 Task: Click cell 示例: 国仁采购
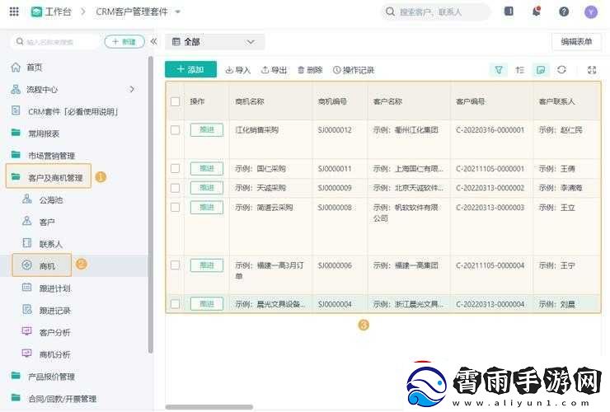click(x=260, y=168)
